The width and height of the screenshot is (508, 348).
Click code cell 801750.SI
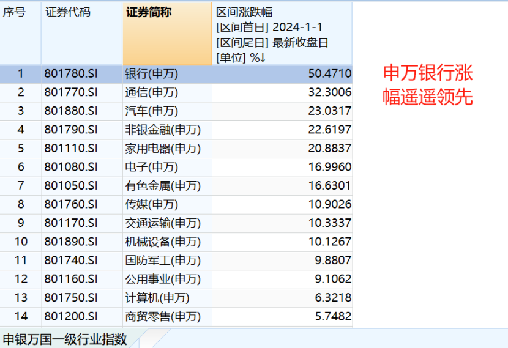pyautogui.click(x=82, y=298)
